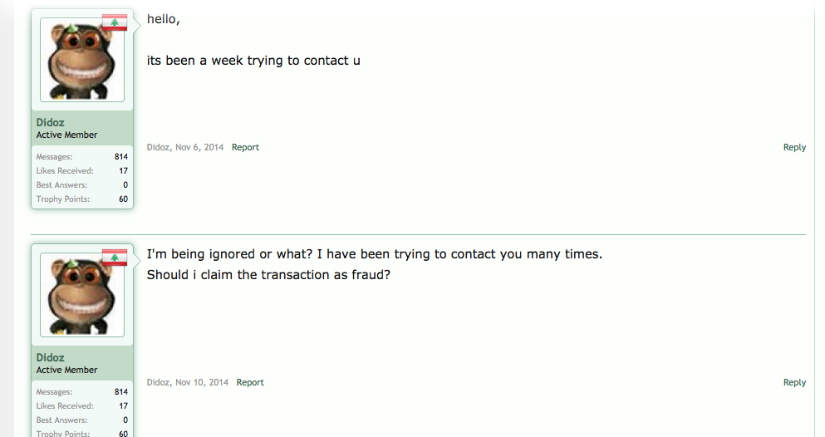825x437 pixels.
Task: View Likes Received count 17 in second post
Action: tap(124, 406)
